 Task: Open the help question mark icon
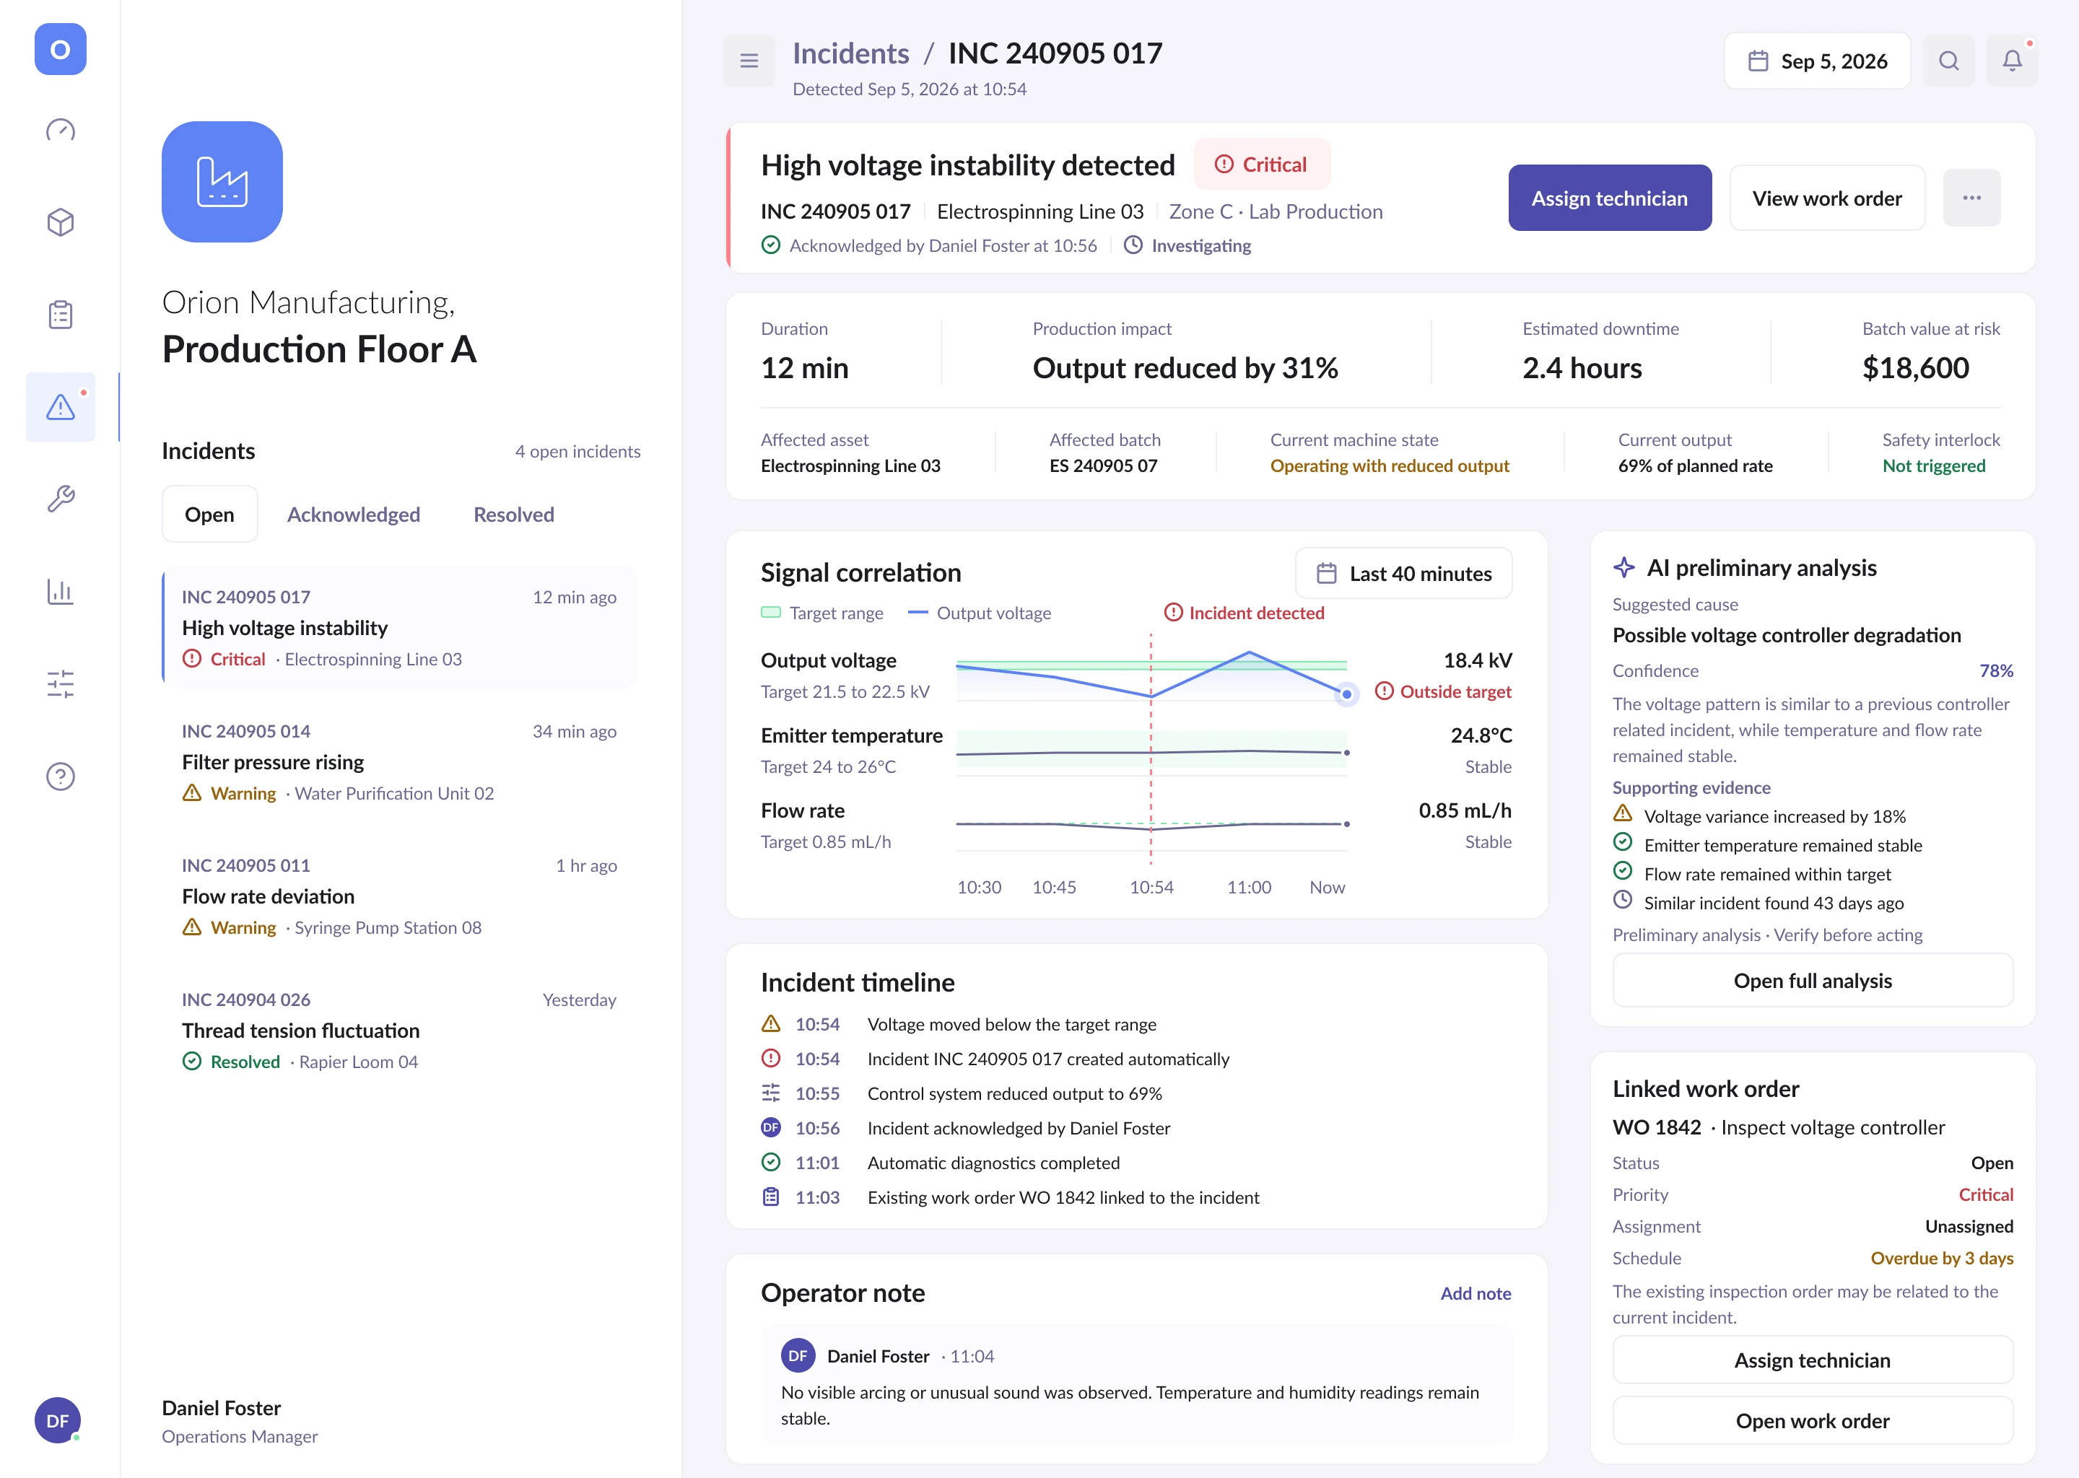click(60, 777)
